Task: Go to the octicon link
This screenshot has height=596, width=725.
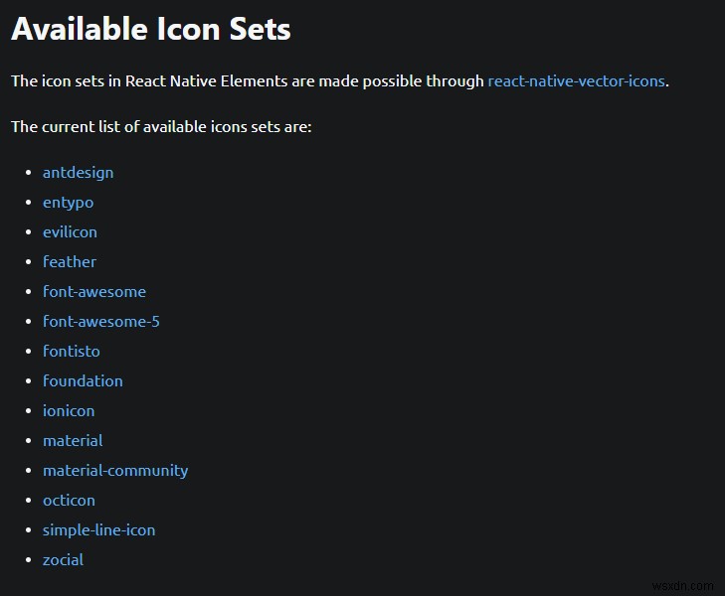Action: 69,501
